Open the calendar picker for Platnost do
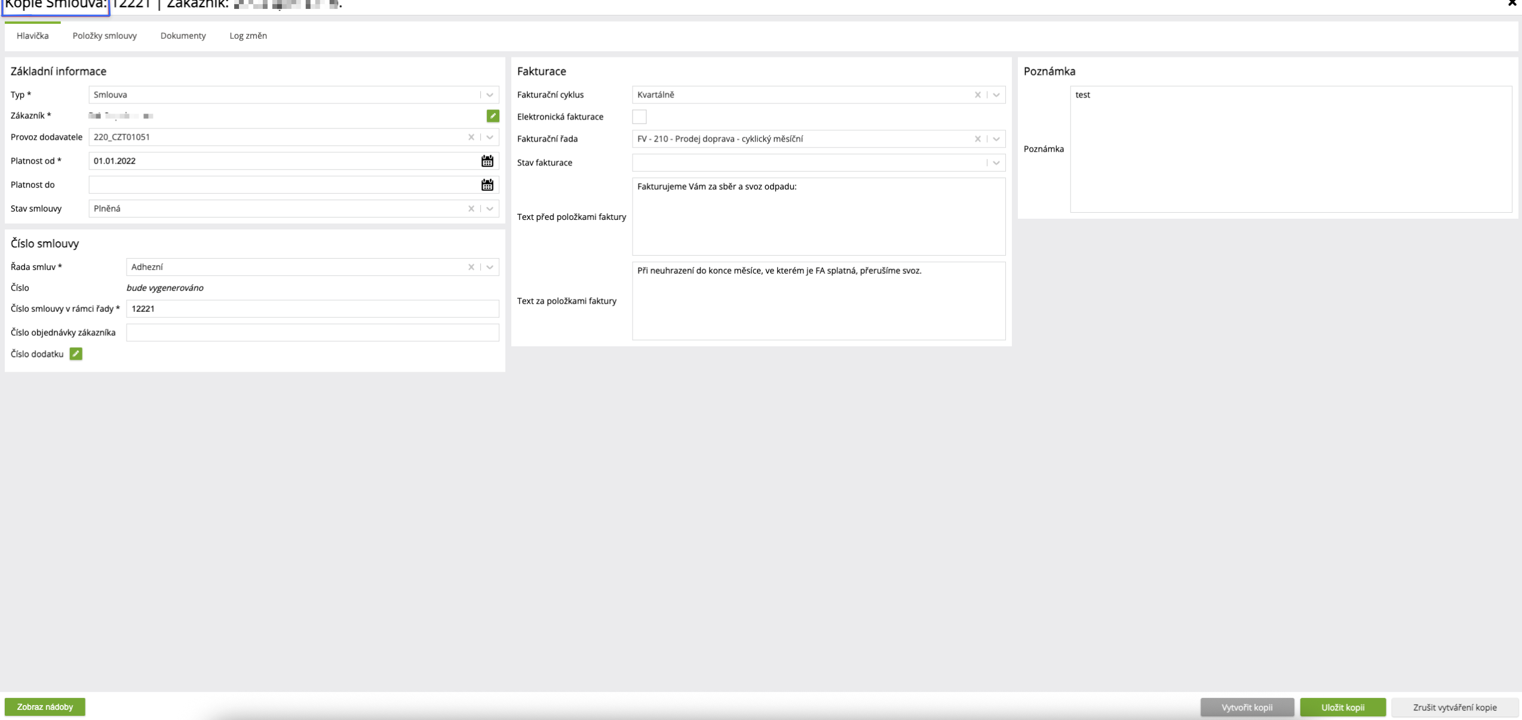Viewport: 1522px width, 720px height. (487, 185)
